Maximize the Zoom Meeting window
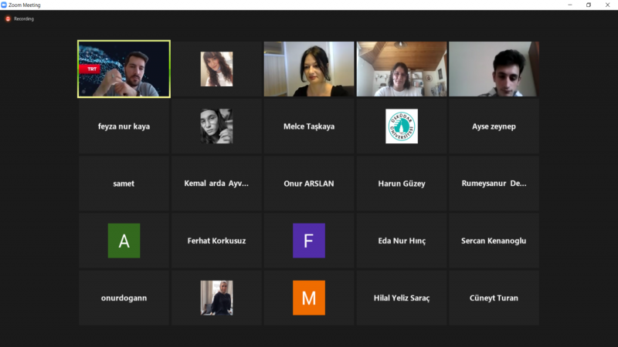The width and height of the screenshot is (618, 347). (x=588, y=5)
